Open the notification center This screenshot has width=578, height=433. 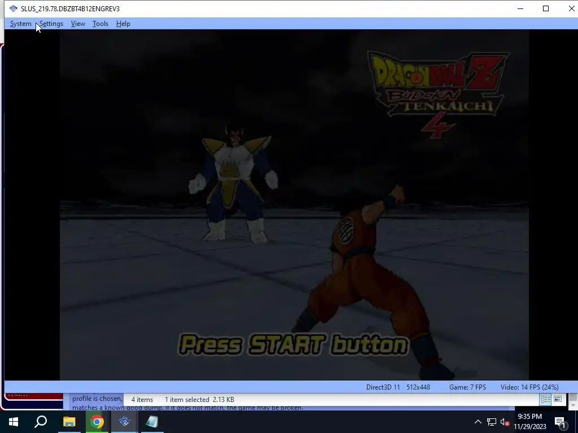pyautogui.click(x=560, y=422)
